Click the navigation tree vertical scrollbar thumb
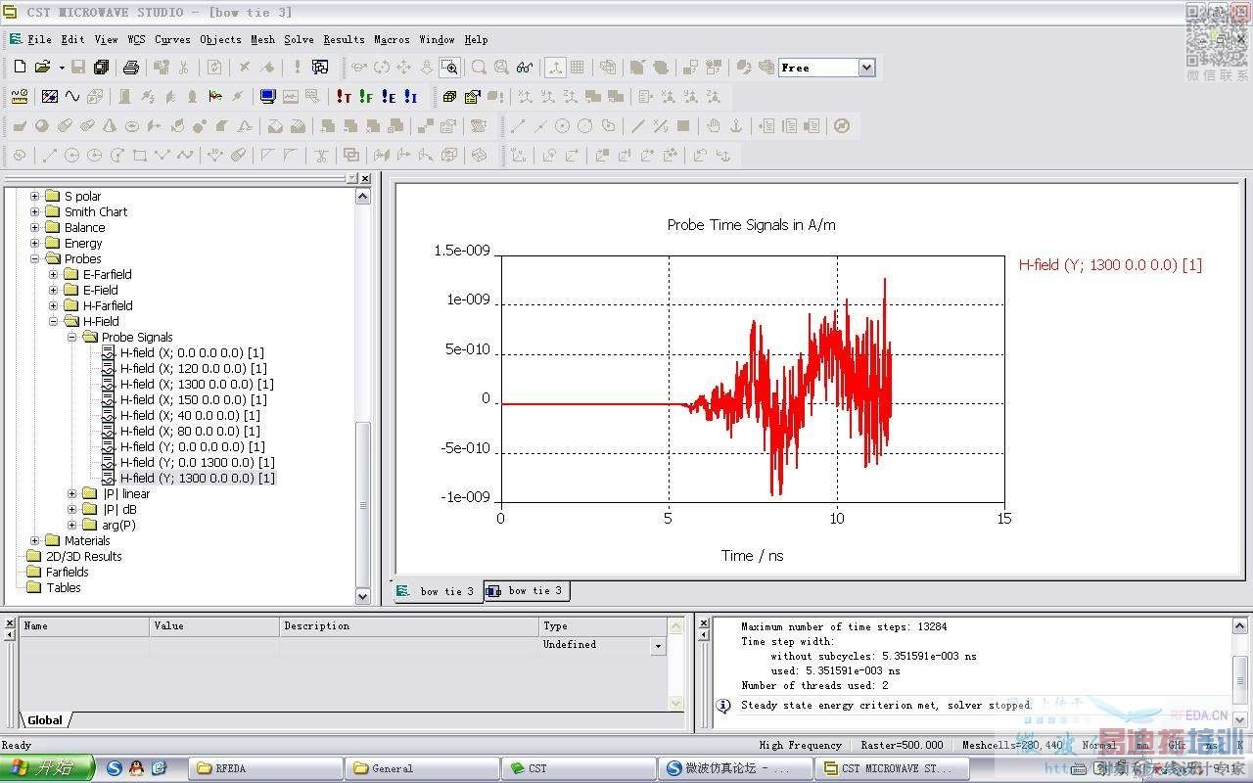 [x=363, y=504]
